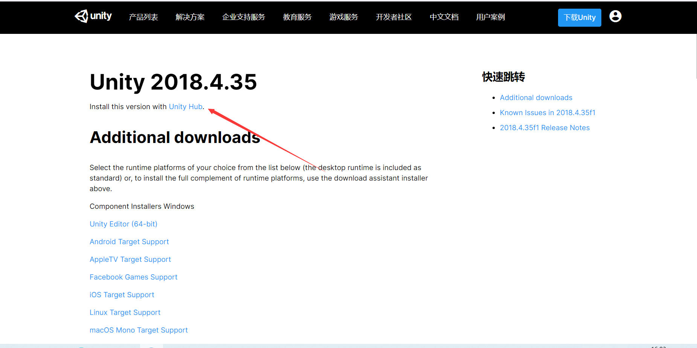
Task: Download AppleTV Target Support
Action: point(130,259)
